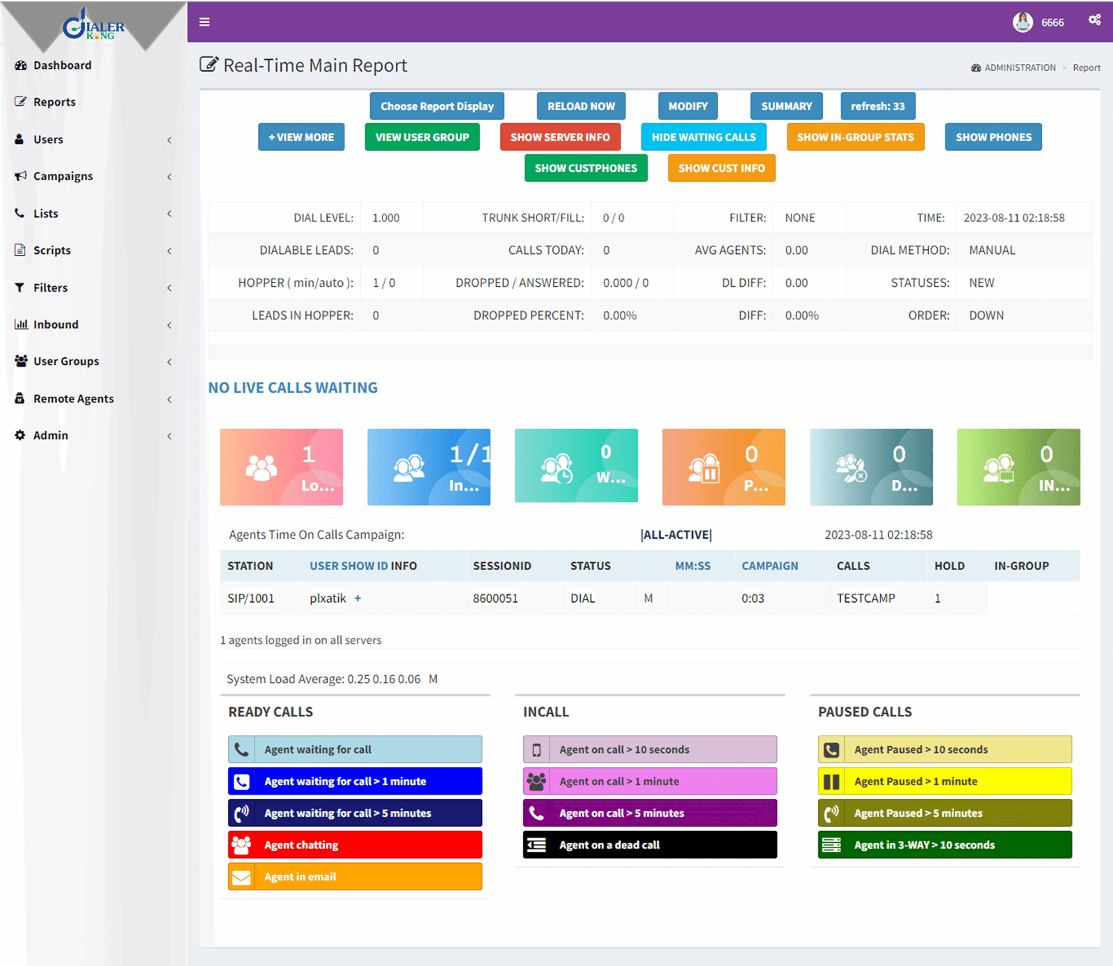Open the gears settings icon top right
The width and height of the screenshot is (1113, 966).
(x=1094, y=20)
